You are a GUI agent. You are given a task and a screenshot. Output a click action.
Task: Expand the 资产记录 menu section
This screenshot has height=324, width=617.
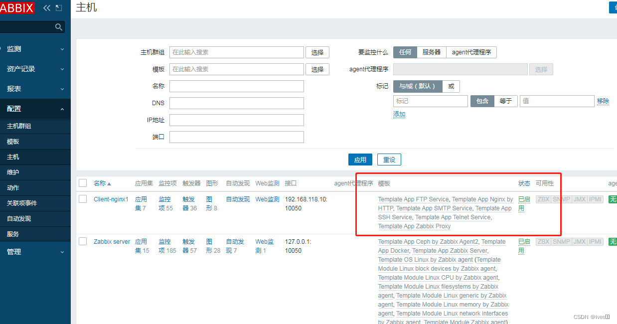[x=35, y=69]
